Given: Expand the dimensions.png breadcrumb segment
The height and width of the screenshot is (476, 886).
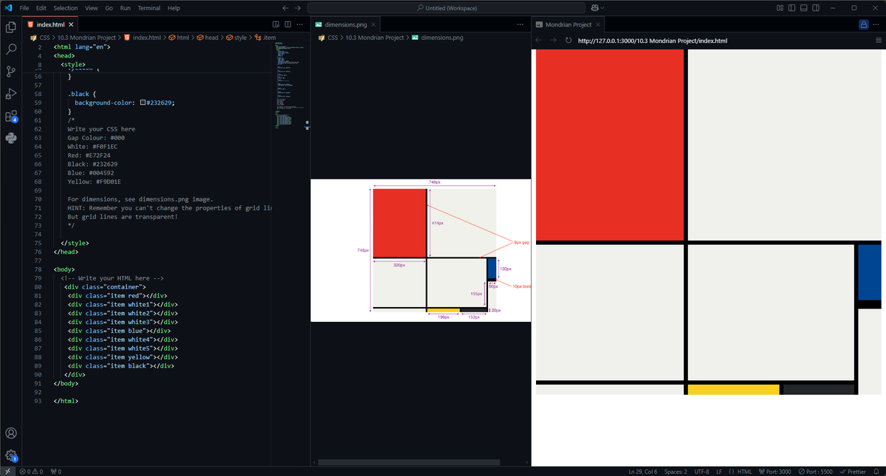Looking at the screenshot, I should pyautogui.click(x=437, y=38).
